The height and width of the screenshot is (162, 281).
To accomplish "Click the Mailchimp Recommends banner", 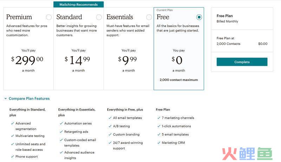I will [78, 5].
